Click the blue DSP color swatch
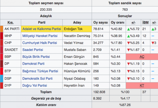 2,78
